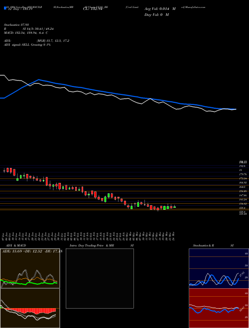This screenshot has width=249, height=328.
Task: Click the last green candlestick on the chart
Action: [x=175, y=207]
